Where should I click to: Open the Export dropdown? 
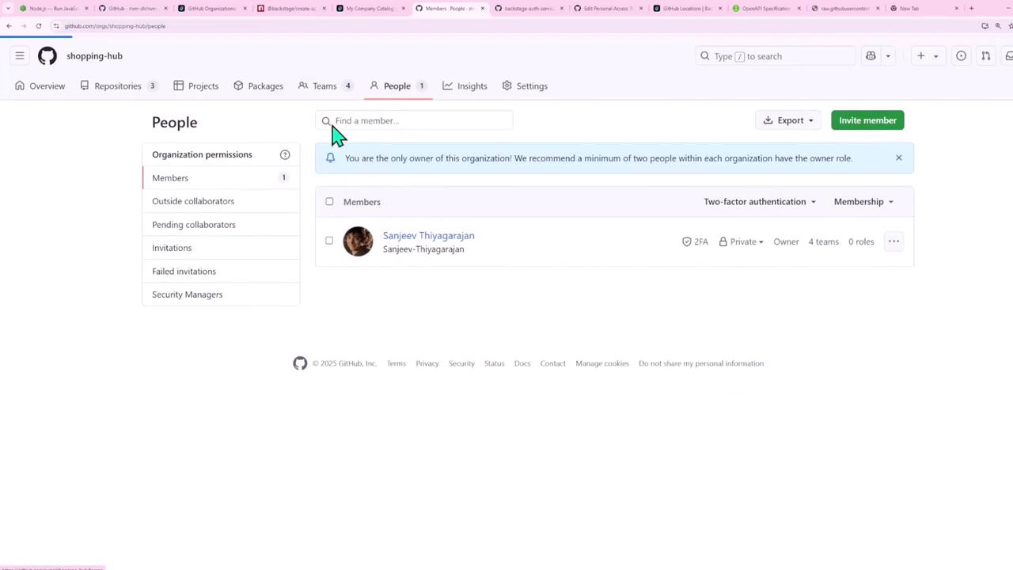pos(788,120)
